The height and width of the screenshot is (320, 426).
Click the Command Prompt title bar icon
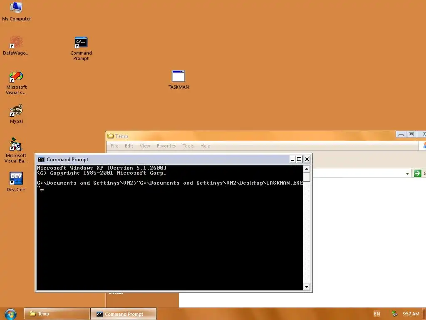click(41, 160)
